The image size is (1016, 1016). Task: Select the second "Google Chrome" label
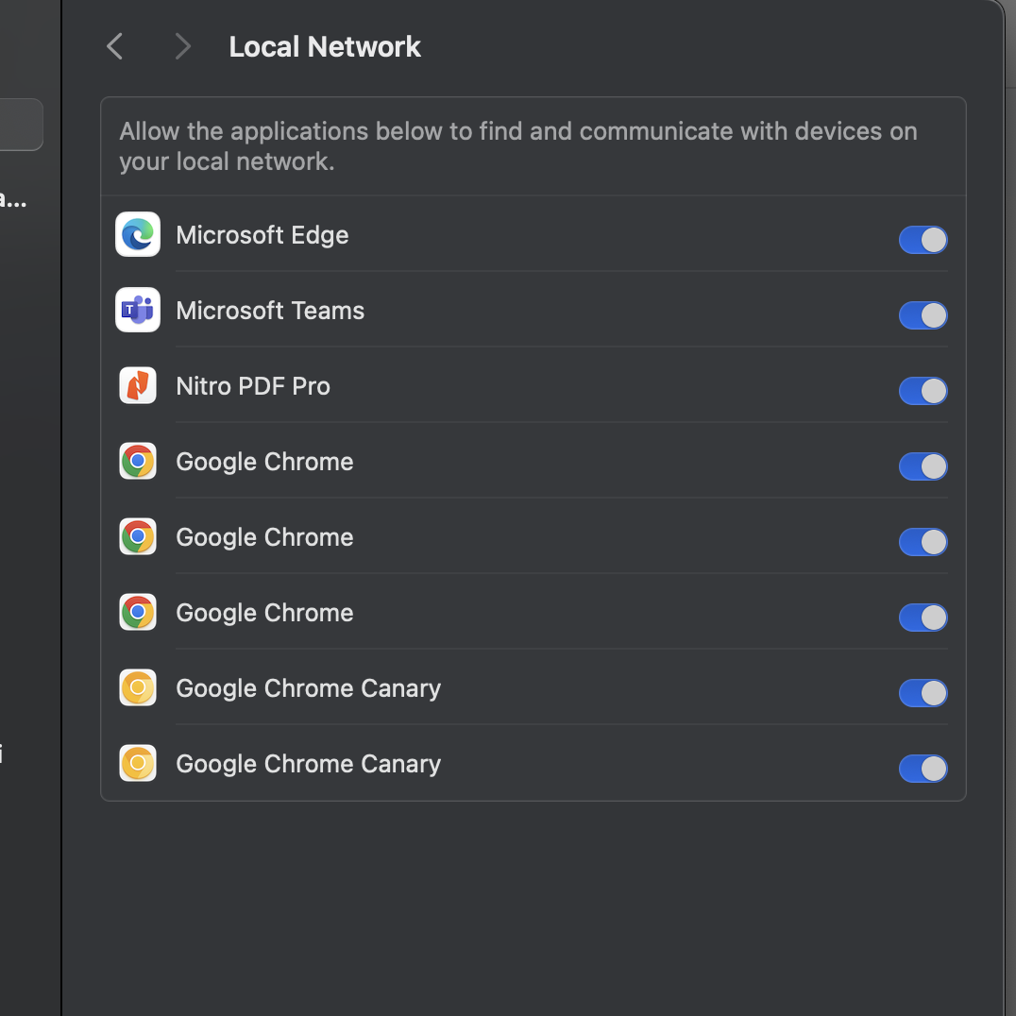[x=265, y=538]
